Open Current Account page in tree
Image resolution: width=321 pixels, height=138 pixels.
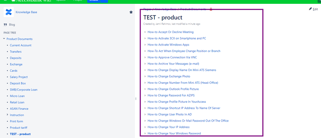(x=21, y=45)
